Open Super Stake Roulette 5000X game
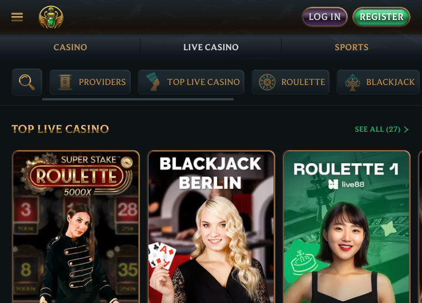Viewport: 422px width, 303px height. click(76, 227)
